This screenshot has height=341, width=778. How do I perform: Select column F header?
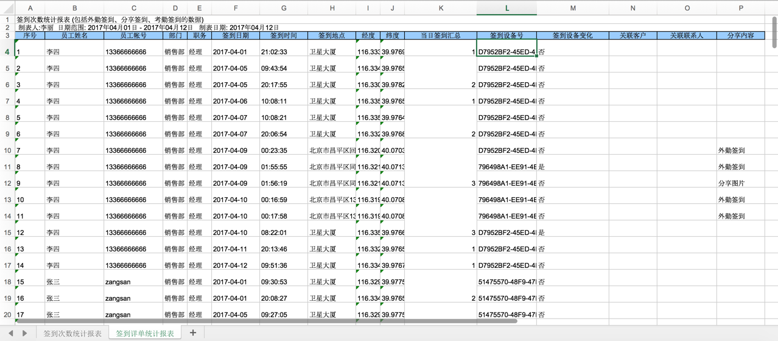[x=235, y=8]
